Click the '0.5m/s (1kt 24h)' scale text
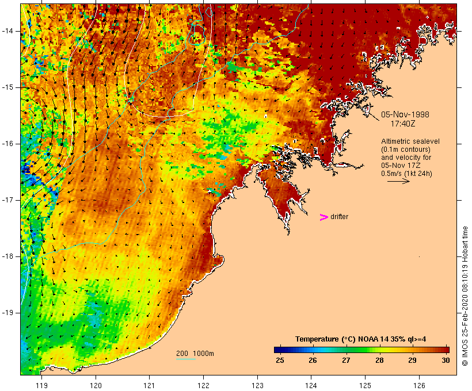The image size is (472, 391). coord(406,174)
